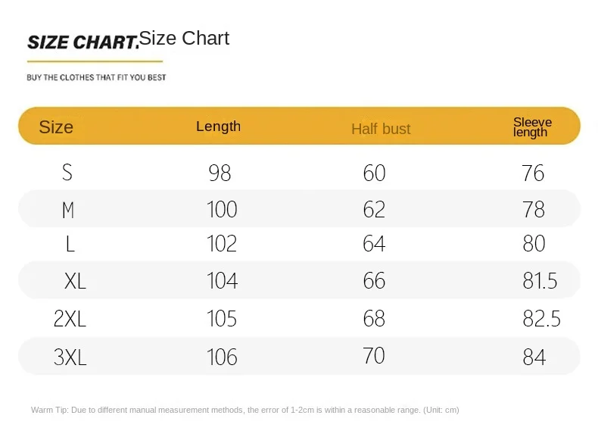Click the sleeve length value 80
The image size is (598, 434).
pos(534,243)
